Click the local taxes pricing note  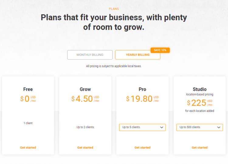pos(114,66)
